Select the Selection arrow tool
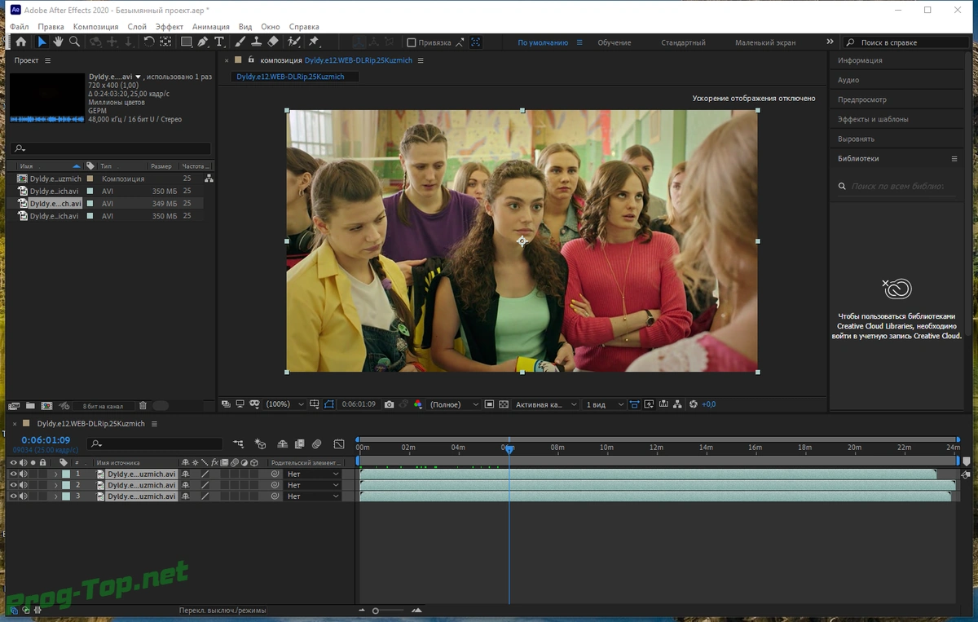 (42, 42)
